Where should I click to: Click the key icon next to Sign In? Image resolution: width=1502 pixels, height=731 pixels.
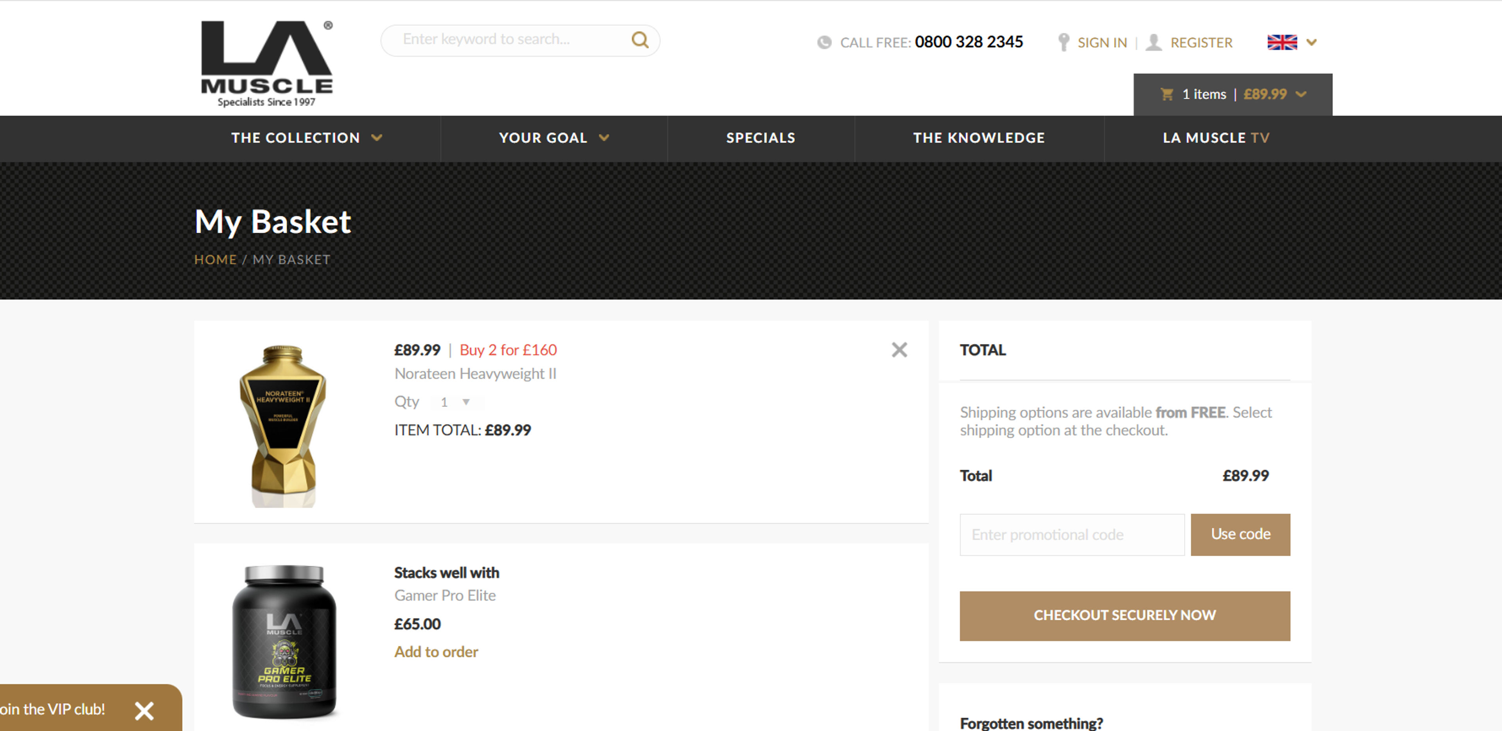(1064, 42)
